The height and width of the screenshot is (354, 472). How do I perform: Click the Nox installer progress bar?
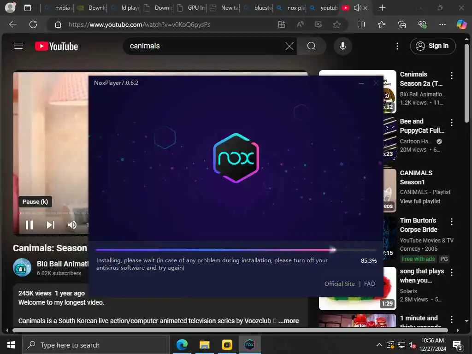pyautogui.click(x=236, y=250)
